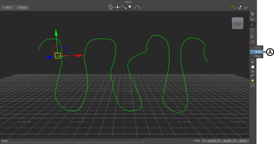The image size is (274, 144).
Task: Select the arrow pointer selection tool
Action: [x=252, y=14]
